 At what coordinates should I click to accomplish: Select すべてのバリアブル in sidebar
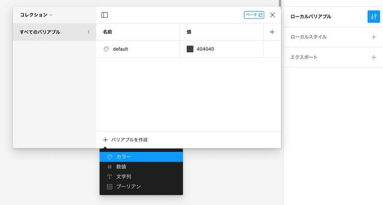(40, 32)
